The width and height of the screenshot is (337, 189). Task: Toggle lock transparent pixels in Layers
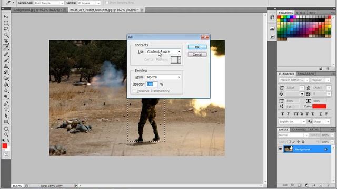pyautogui.click(x=289, y=142)
